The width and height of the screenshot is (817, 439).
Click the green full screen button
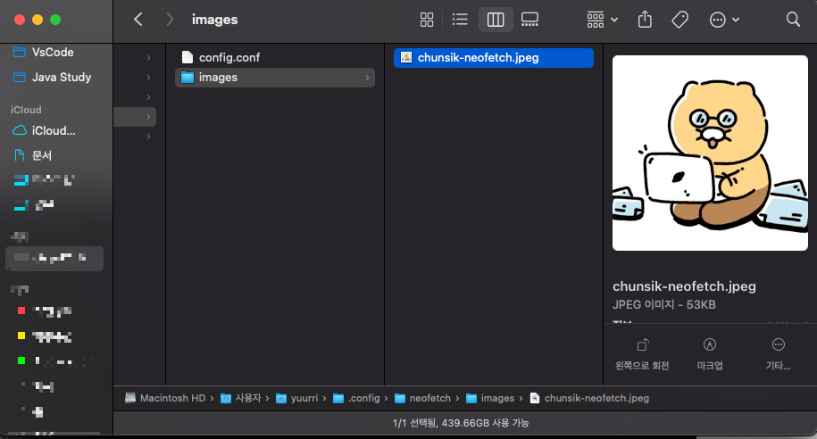tap(55, 20)
